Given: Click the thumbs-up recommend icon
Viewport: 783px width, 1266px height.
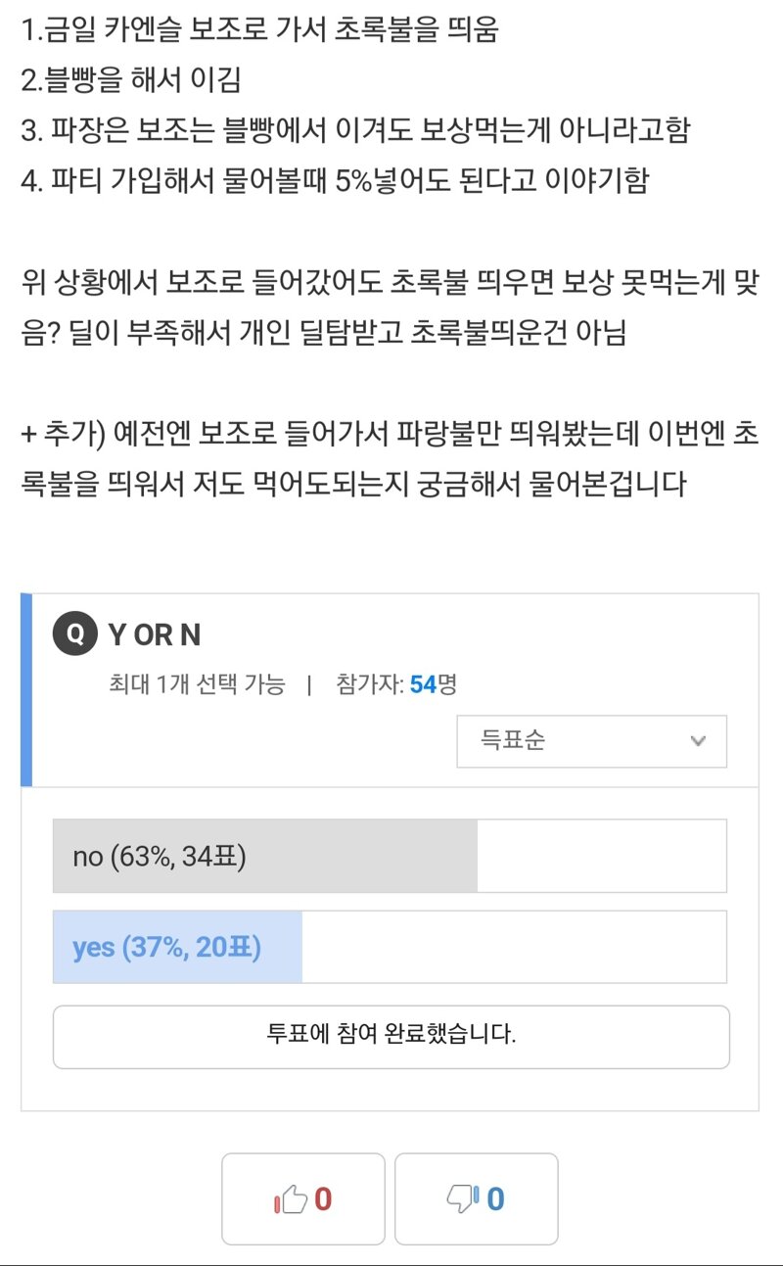Looking at the screenshot, I should [x=291, y=1199].
